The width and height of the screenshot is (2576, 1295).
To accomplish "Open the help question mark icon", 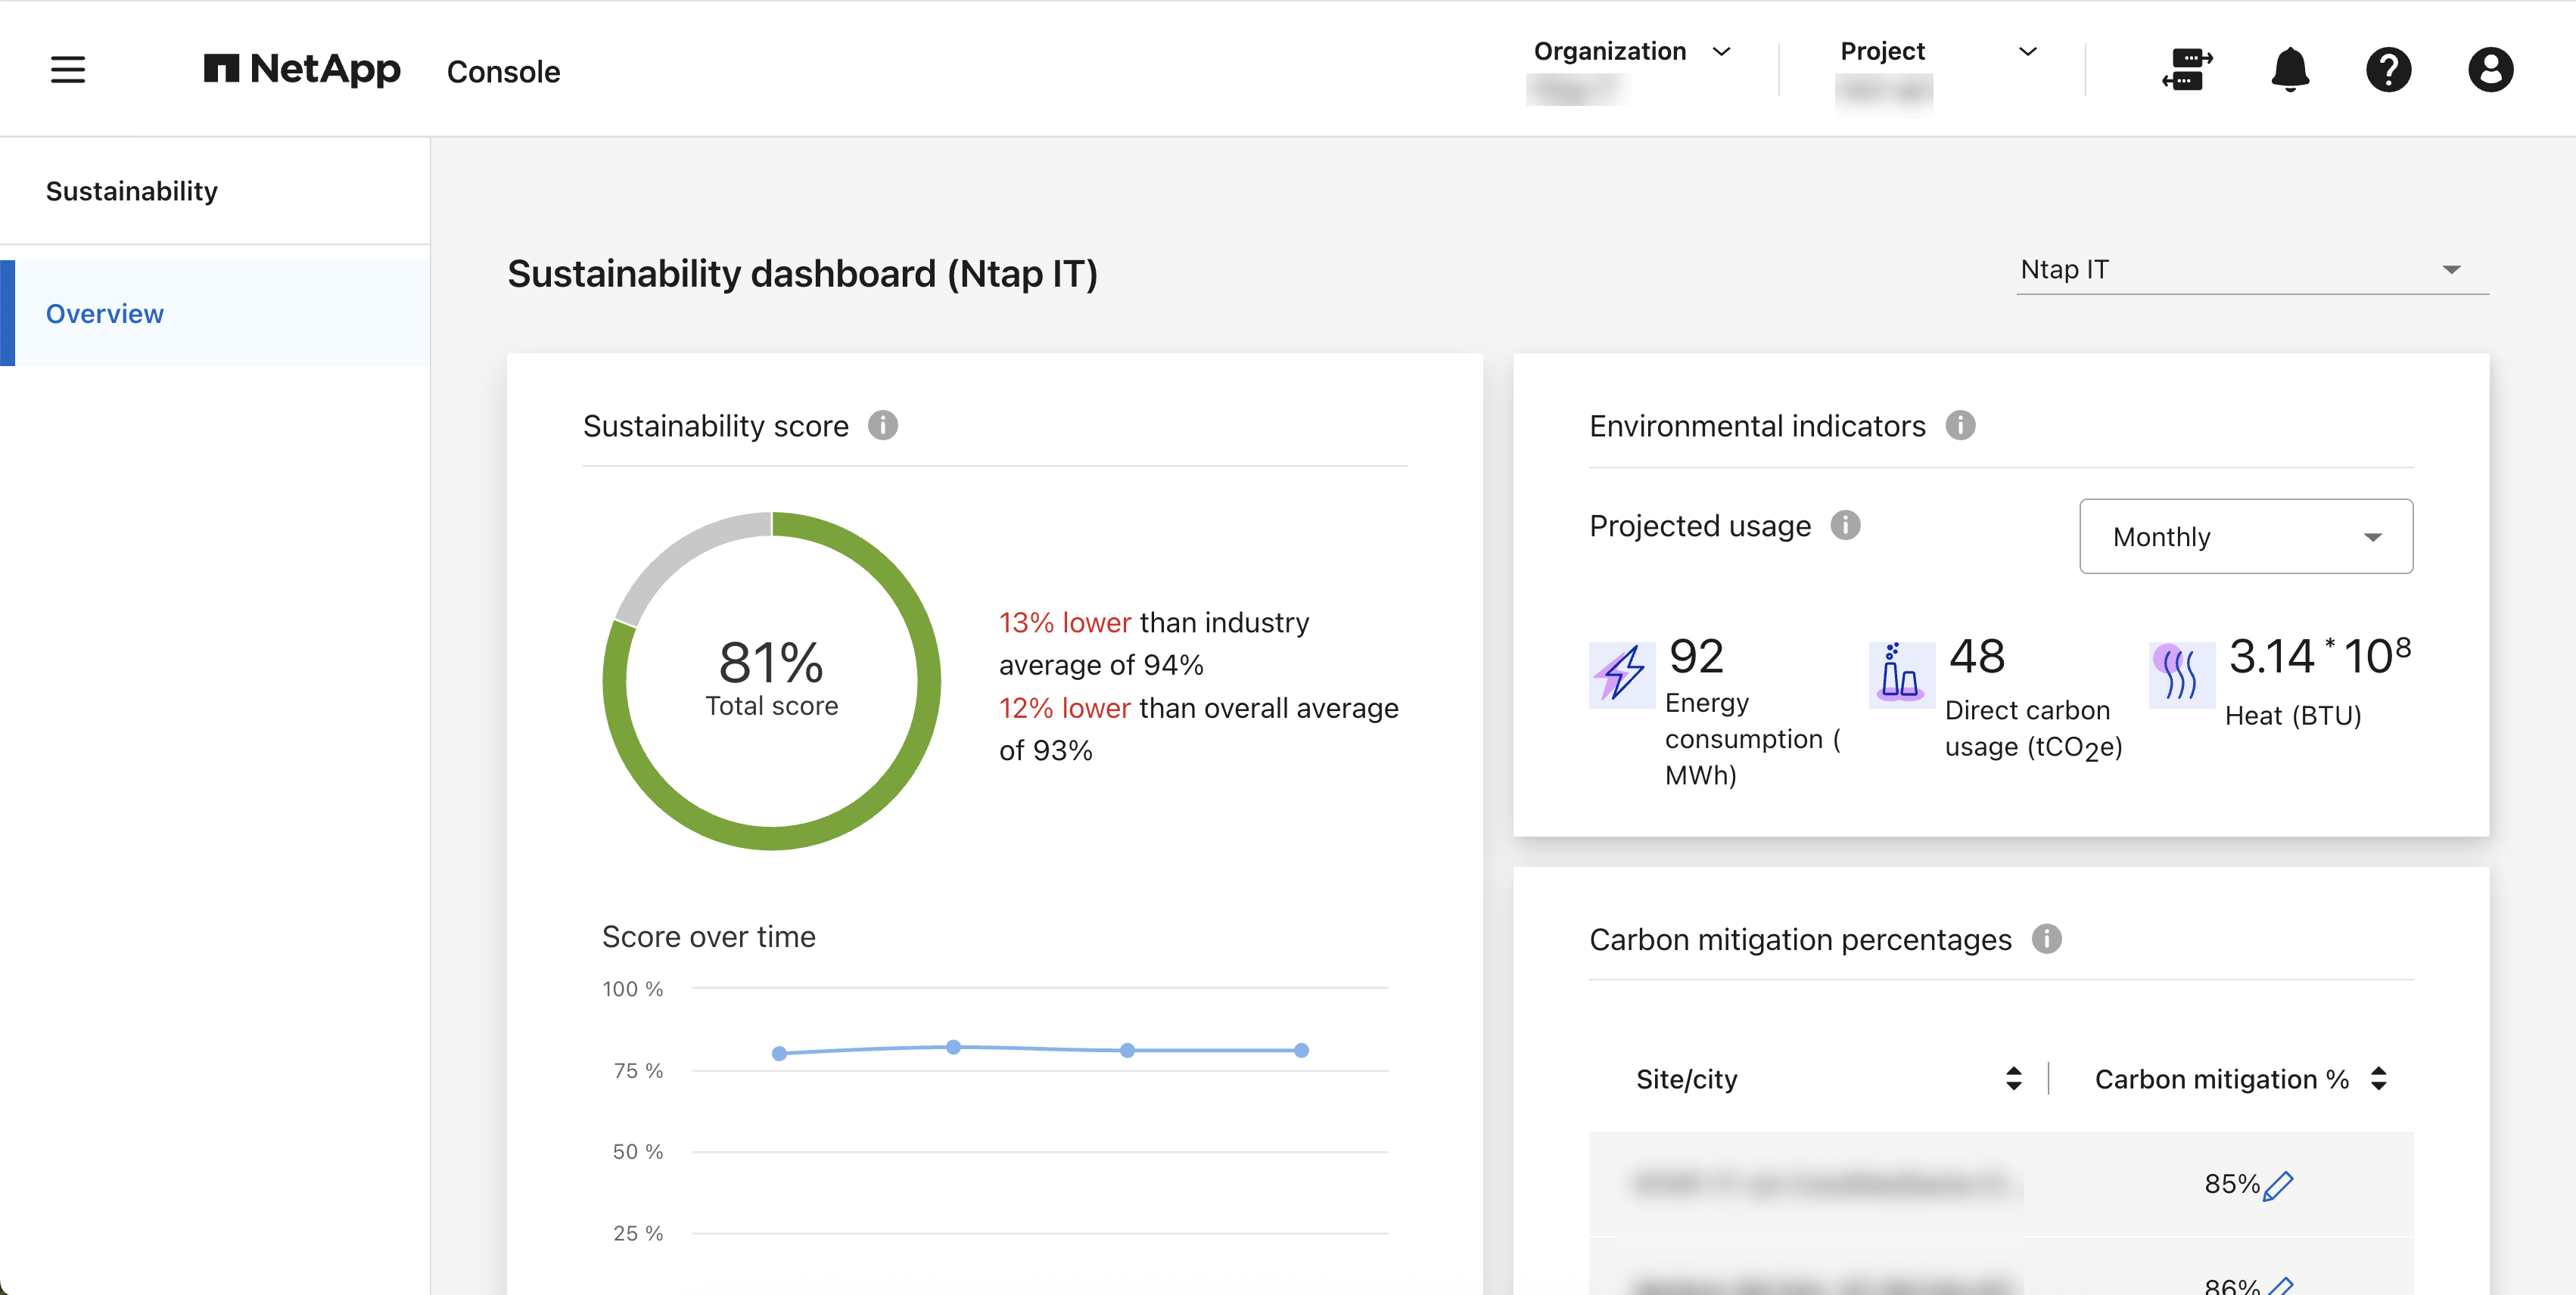I will pos(2388,70).
